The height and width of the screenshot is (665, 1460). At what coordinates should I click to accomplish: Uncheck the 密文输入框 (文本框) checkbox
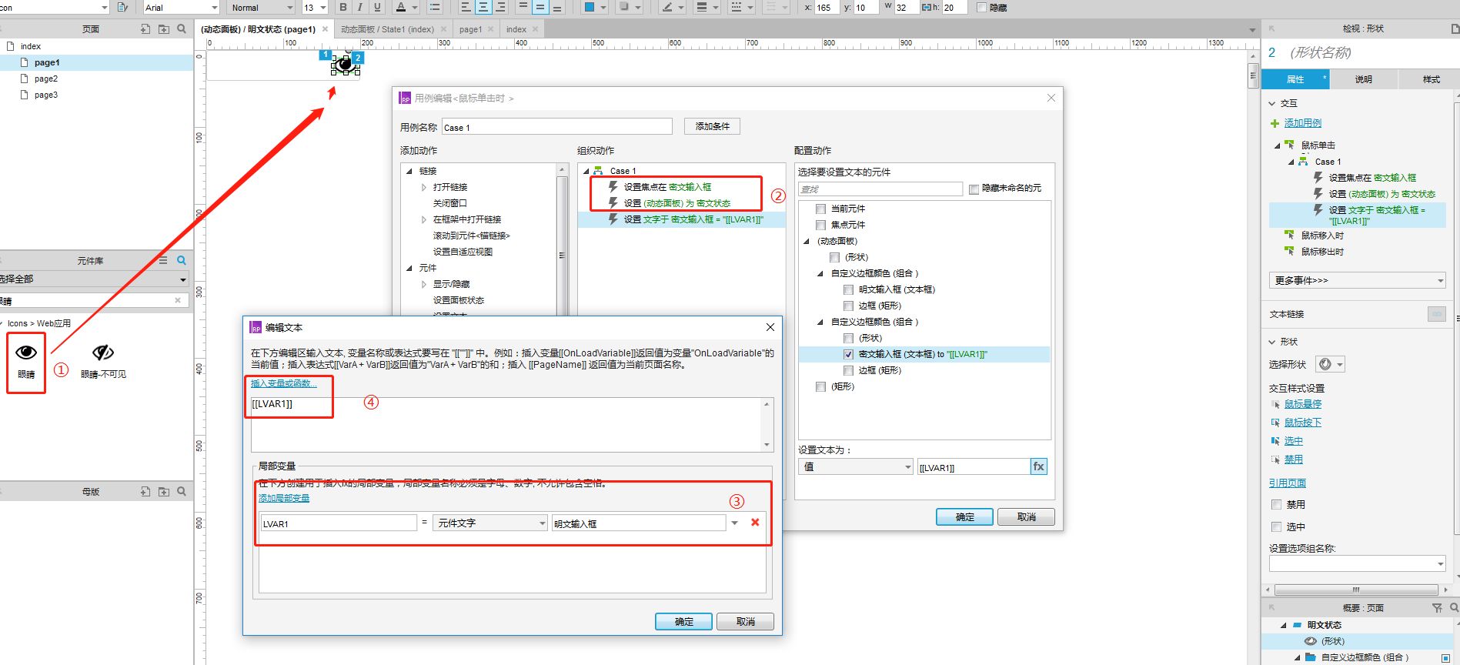(848, 354)
